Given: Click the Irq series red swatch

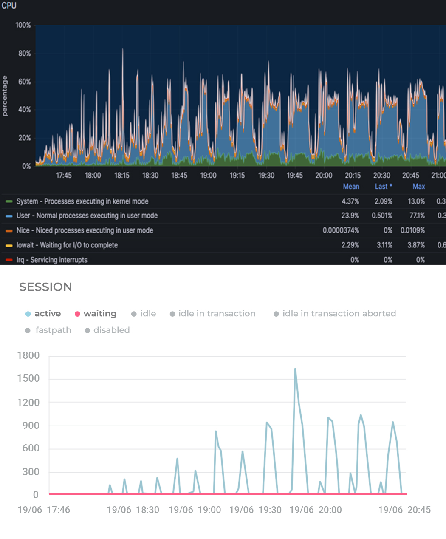Looking at the screenshot, I should point(9,260).
